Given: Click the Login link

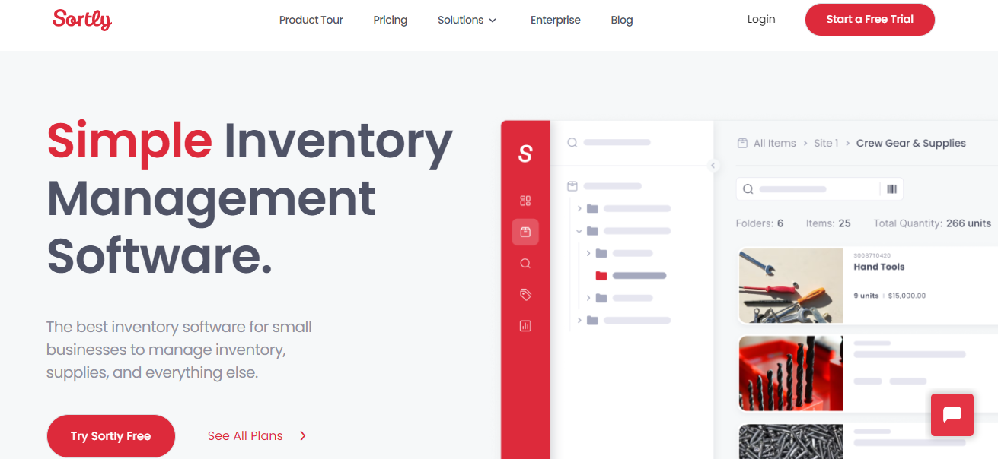Looking at the screenshot, I should coord(760,19).
